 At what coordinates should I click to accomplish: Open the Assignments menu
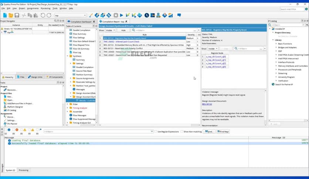pyautogui.click(x=33, y=9)
